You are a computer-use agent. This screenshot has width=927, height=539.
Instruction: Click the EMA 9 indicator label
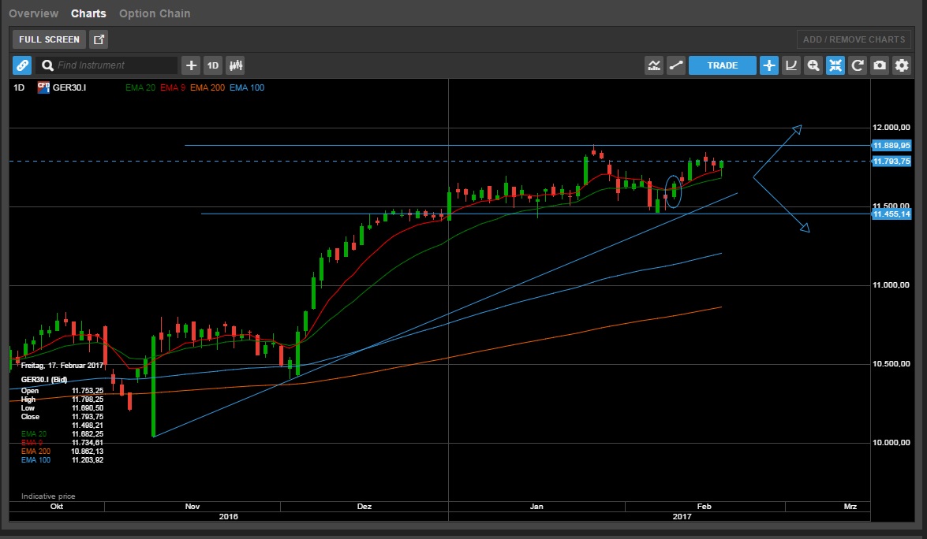pyautogui.click(x=173, y=87)
